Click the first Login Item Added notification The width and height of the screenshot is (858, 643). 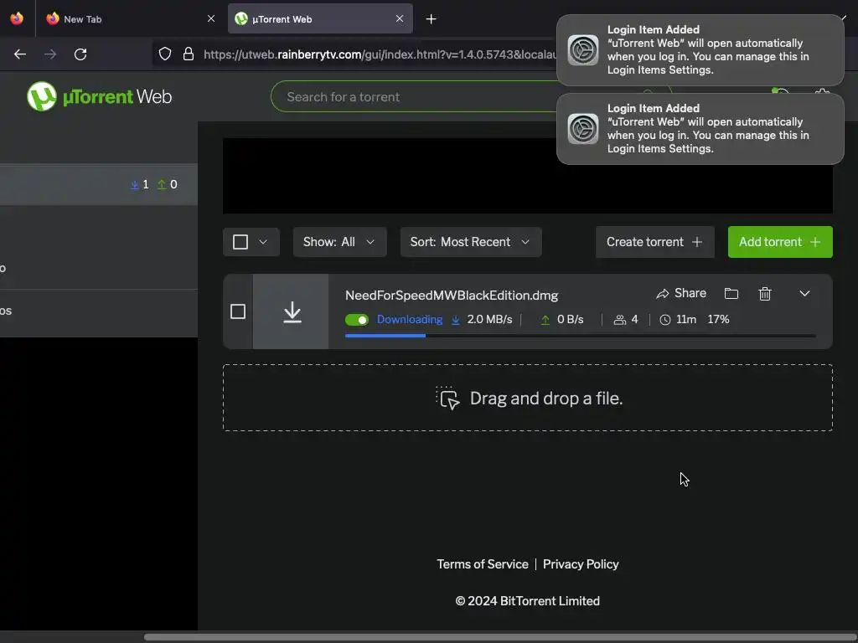tap(700, 49)
